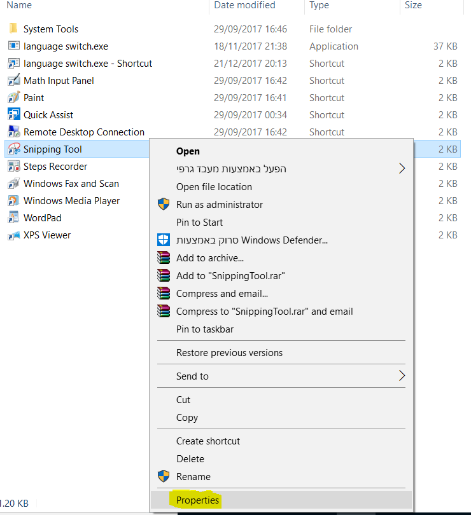The height and width of the screenshot is (515, 471).
Task: Choose Pin to taskbar
Action: click(281, 329)
